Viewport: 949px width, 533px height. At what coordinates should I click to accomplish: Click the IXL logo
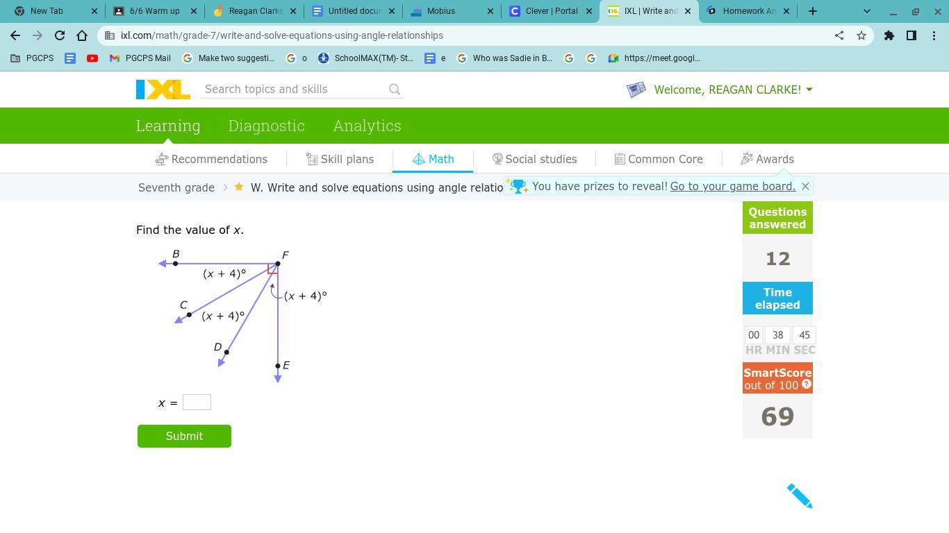163,90
